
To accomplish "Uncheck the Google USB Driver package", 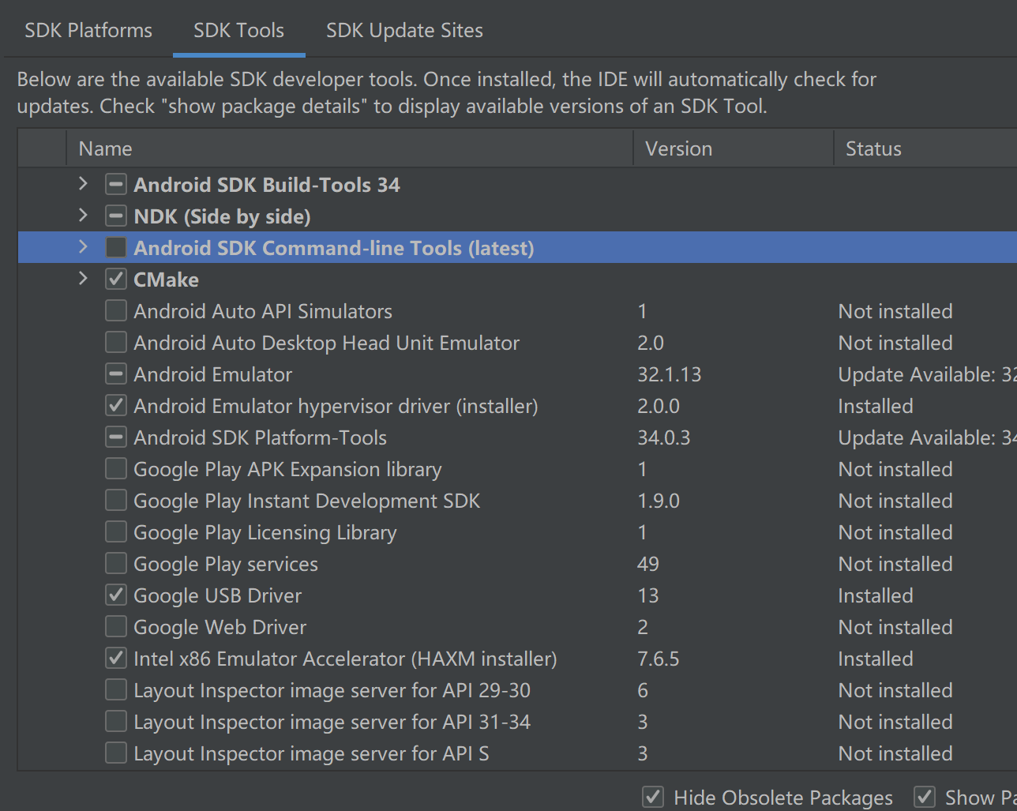I will coord(115,595).
